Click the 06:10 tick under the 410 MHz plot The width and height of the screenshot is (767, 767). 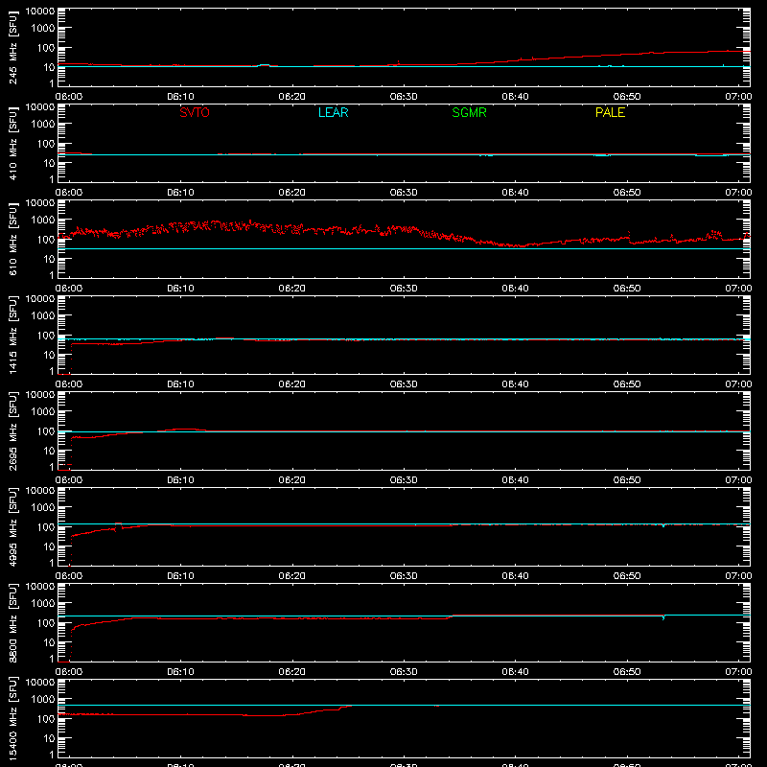coord(180,193)
